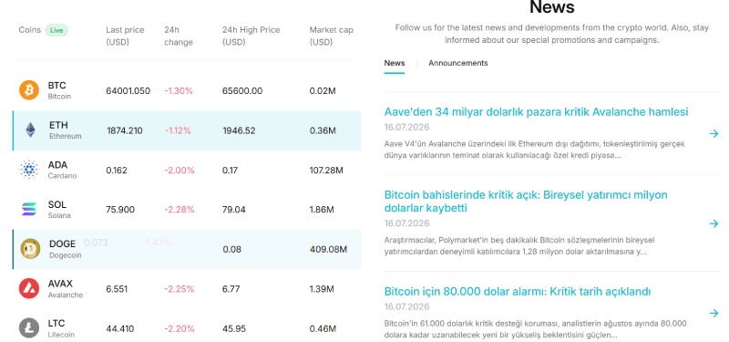Click Dogecoin market cap 409.08M
This screenshot has width=729, height=342.
pos(328,249)
